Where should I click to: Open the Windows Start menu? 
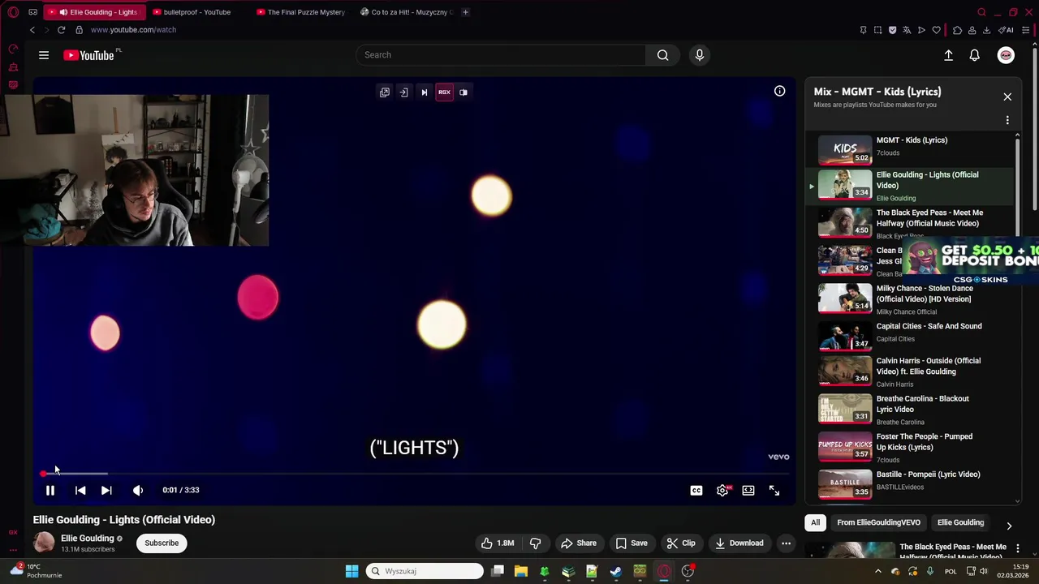click(x=351, y=571)
